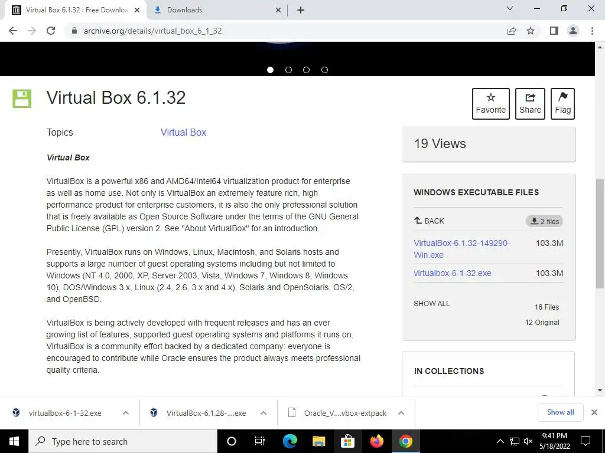Viewport: 605px width, 453px height.
Task: Click the IN COLLECTIONS heading
Action: pyautogui.click(x=449, y=371)
